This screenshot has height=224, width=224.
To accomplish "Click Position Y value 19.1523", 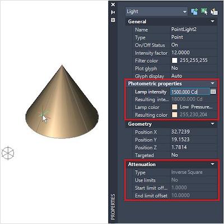I will point(180,139).
